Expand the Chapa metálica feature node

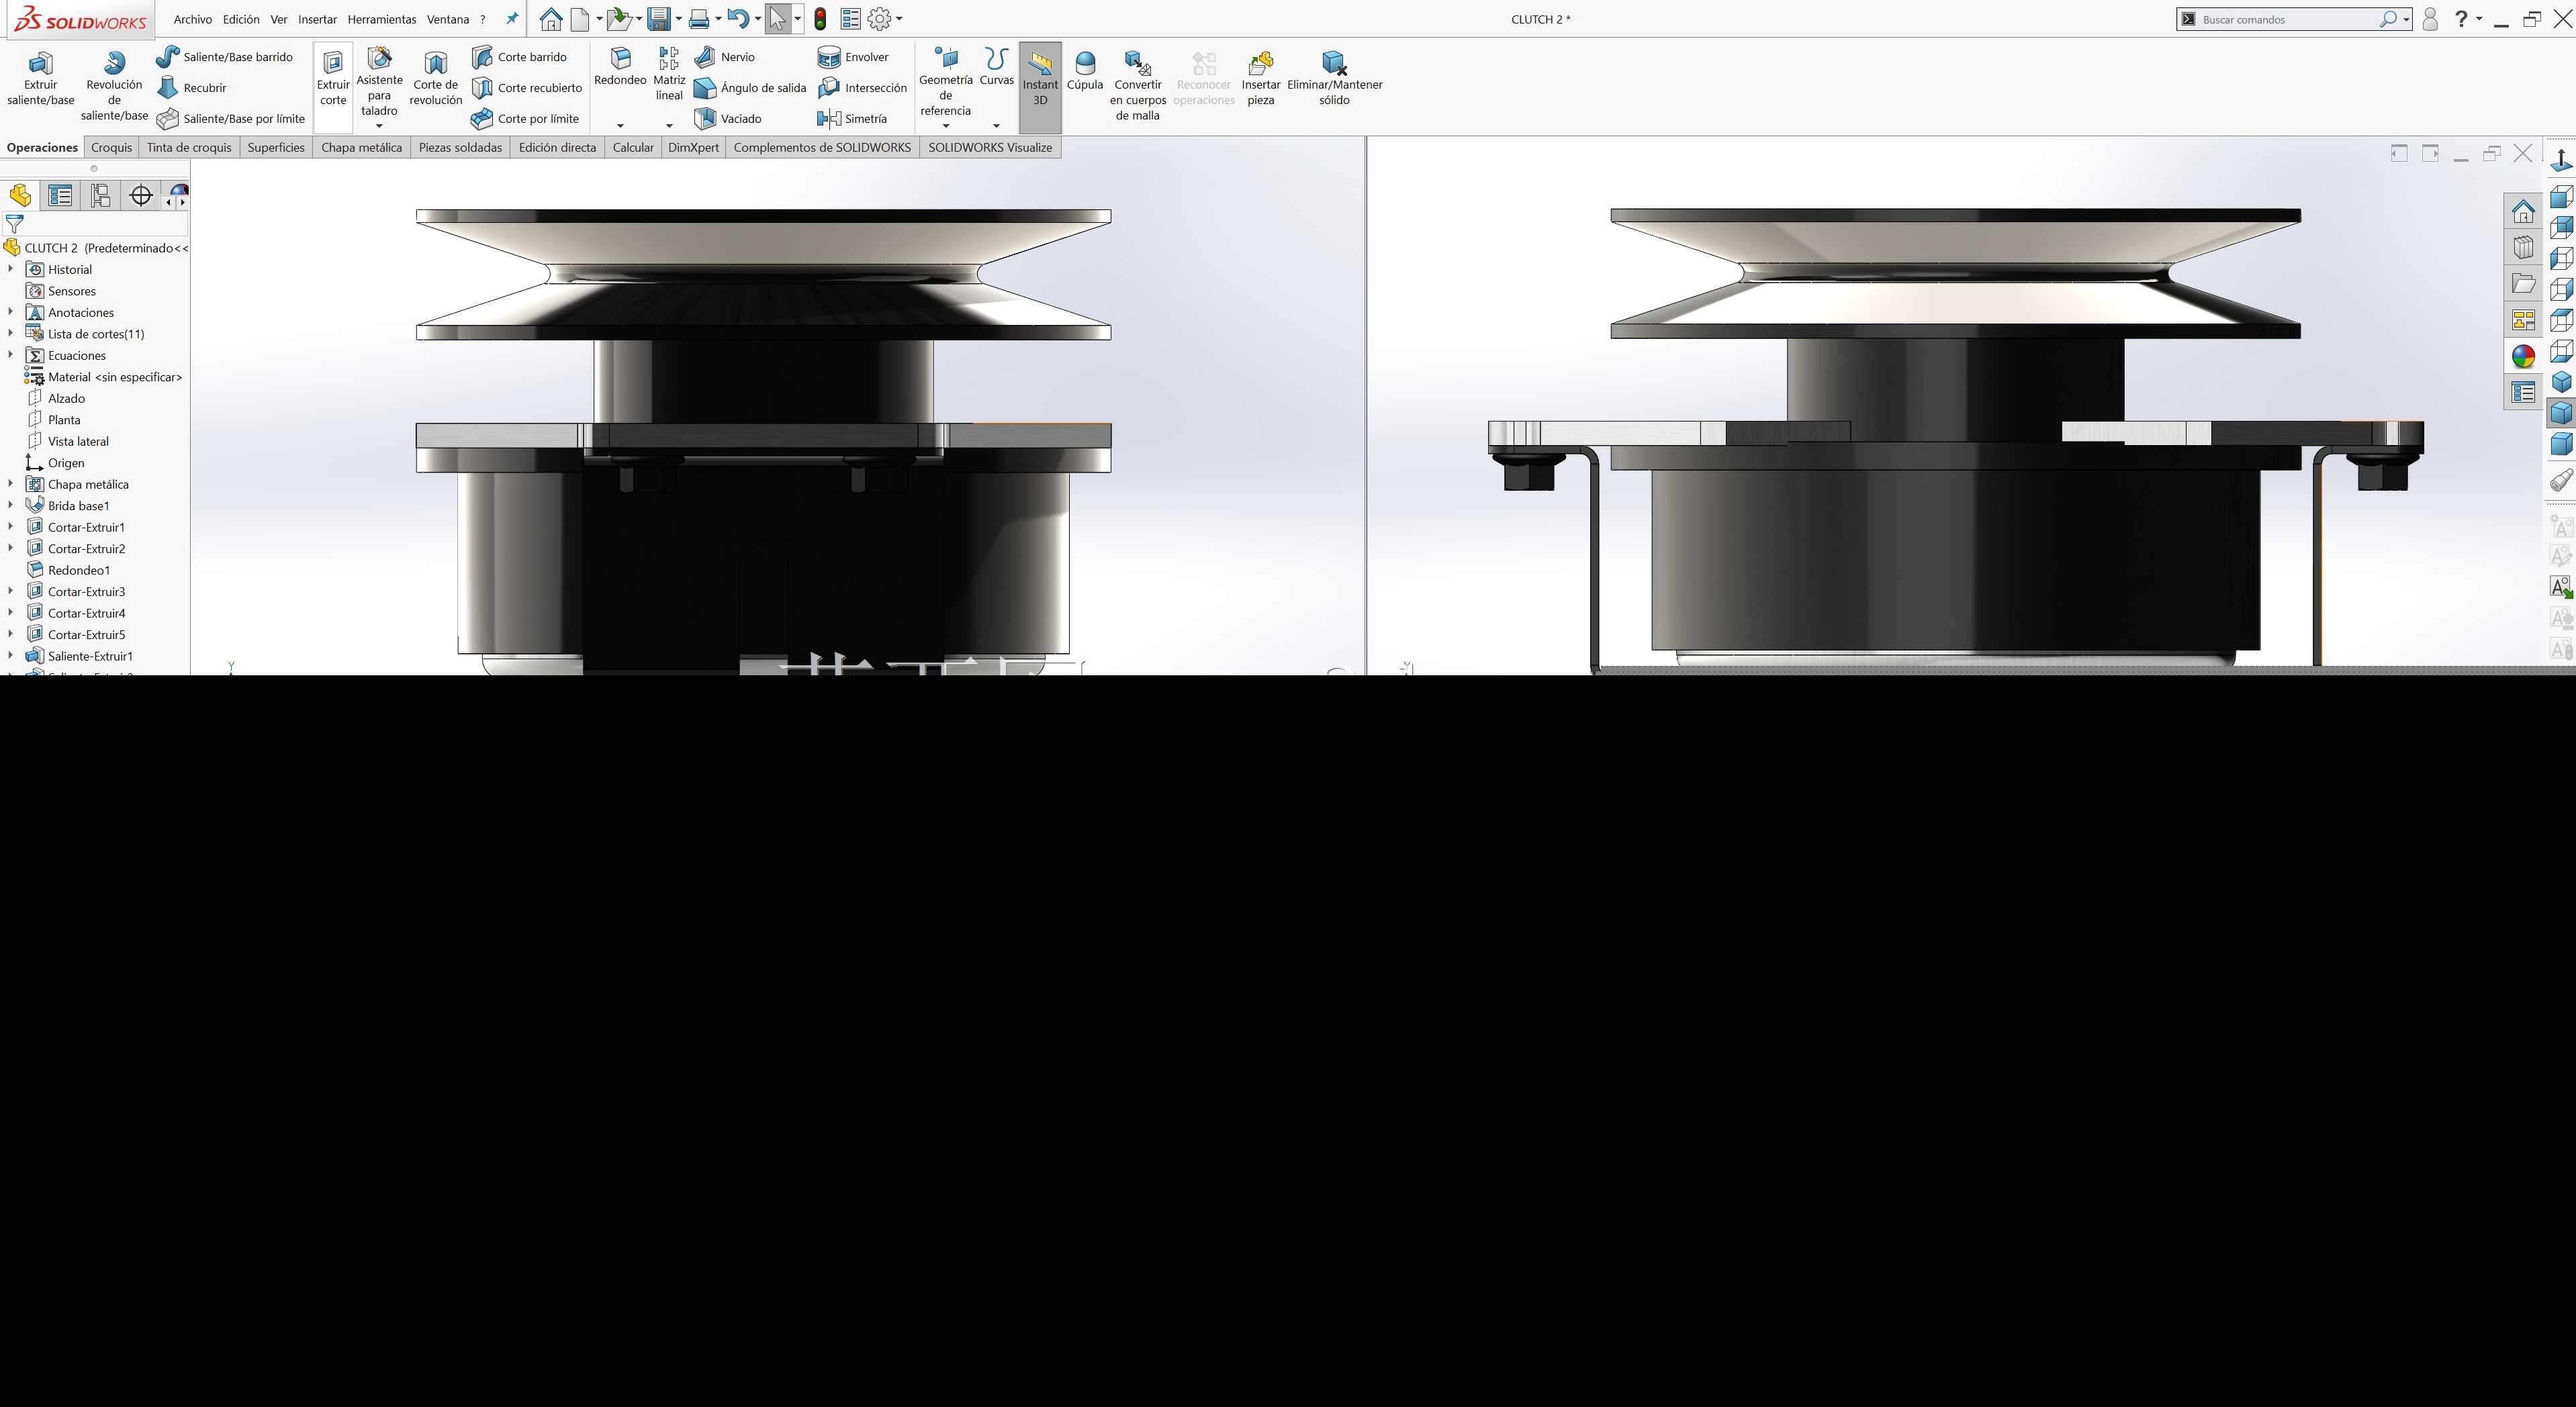10,483
